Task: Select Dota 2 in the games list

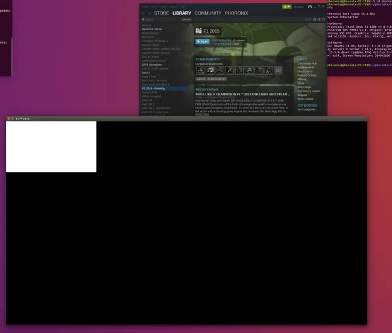Action: (x=146, y=73)
